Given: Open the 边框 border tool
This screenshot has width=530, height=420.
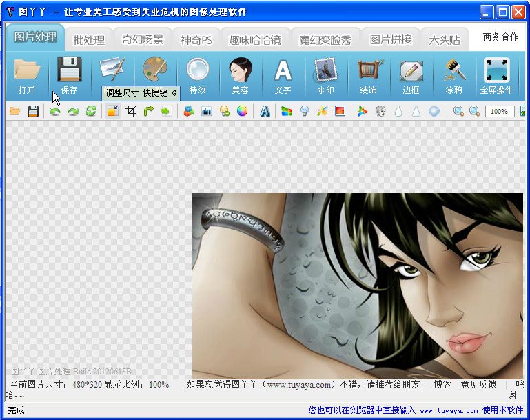Looking at the screenshot, I should tap(411, 76).
